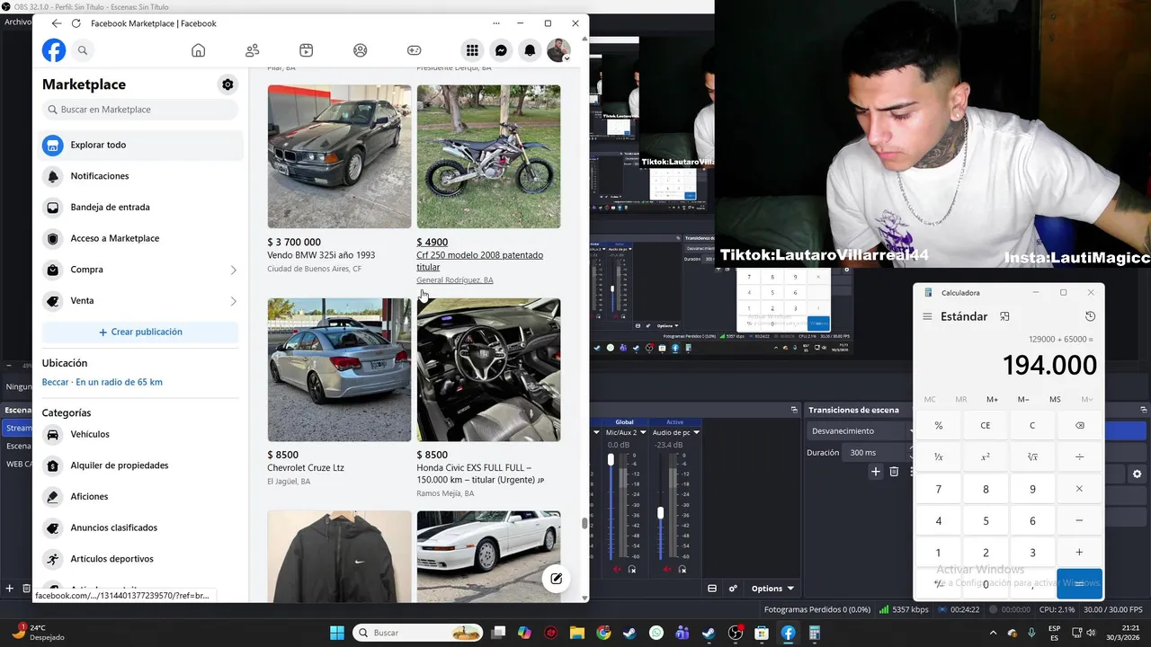Image resolution: width=1151 pixels, height=647 pixels.
Task: Toggle monitoring on Audio de pc channel
Action: tap(682, 570)
